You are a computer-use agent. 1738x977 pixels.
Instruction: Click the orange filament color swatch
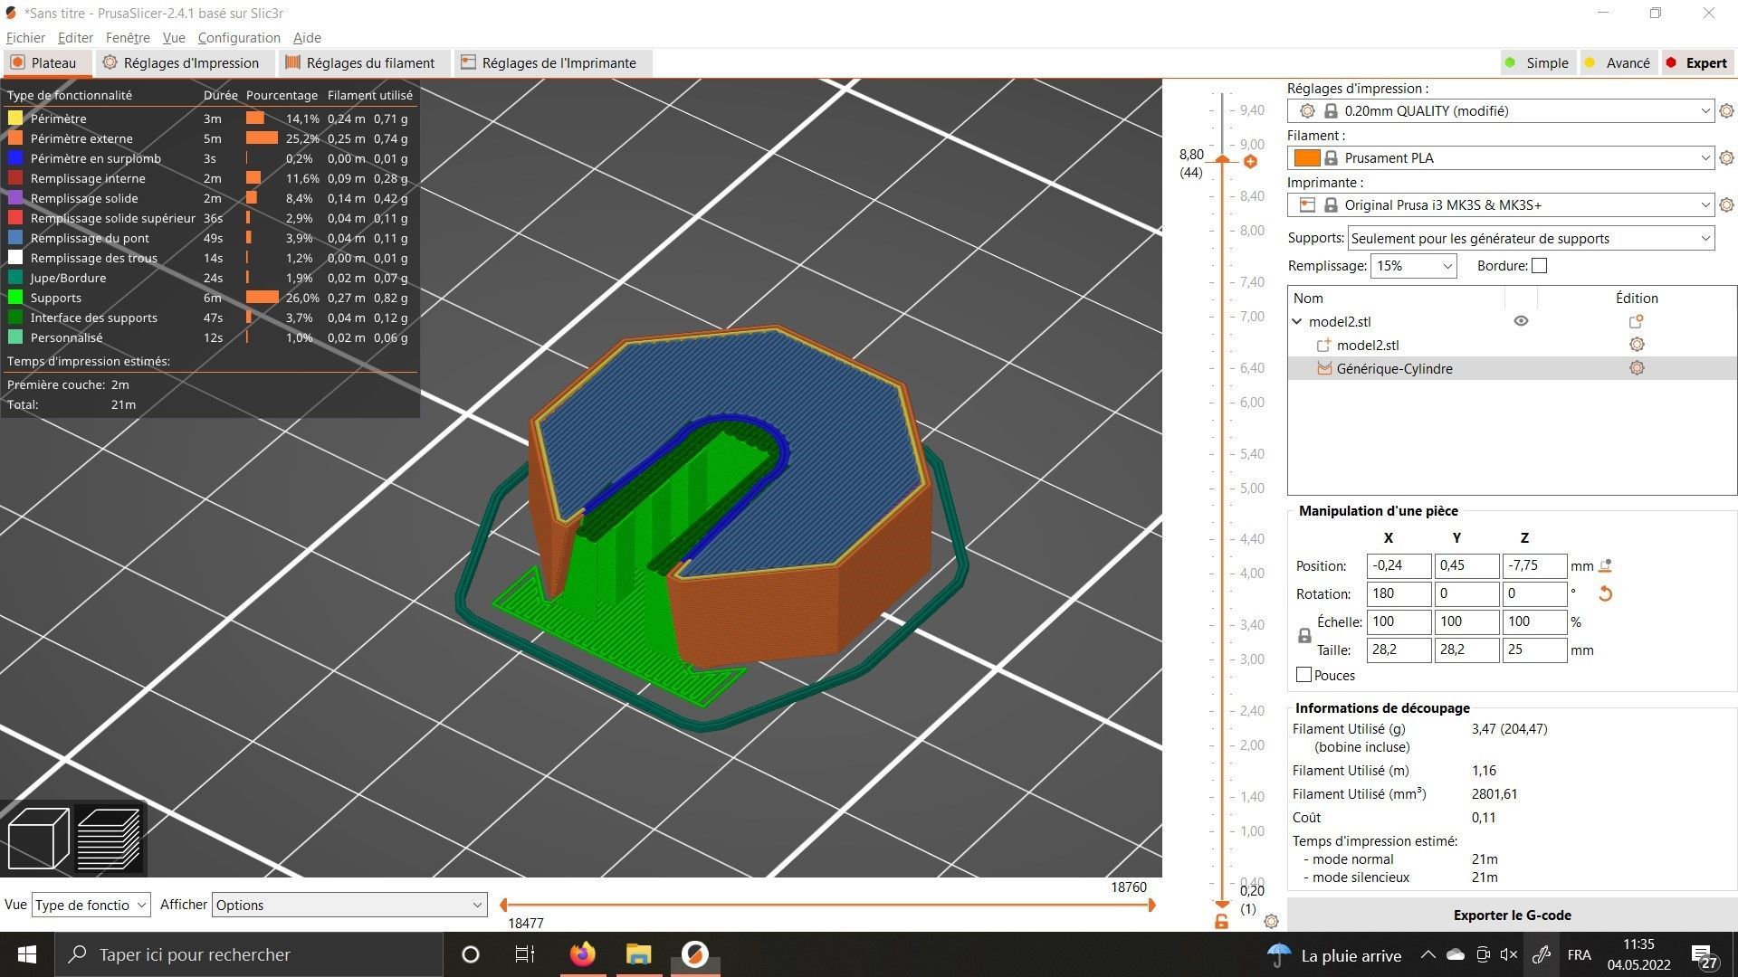(1306, 157)
